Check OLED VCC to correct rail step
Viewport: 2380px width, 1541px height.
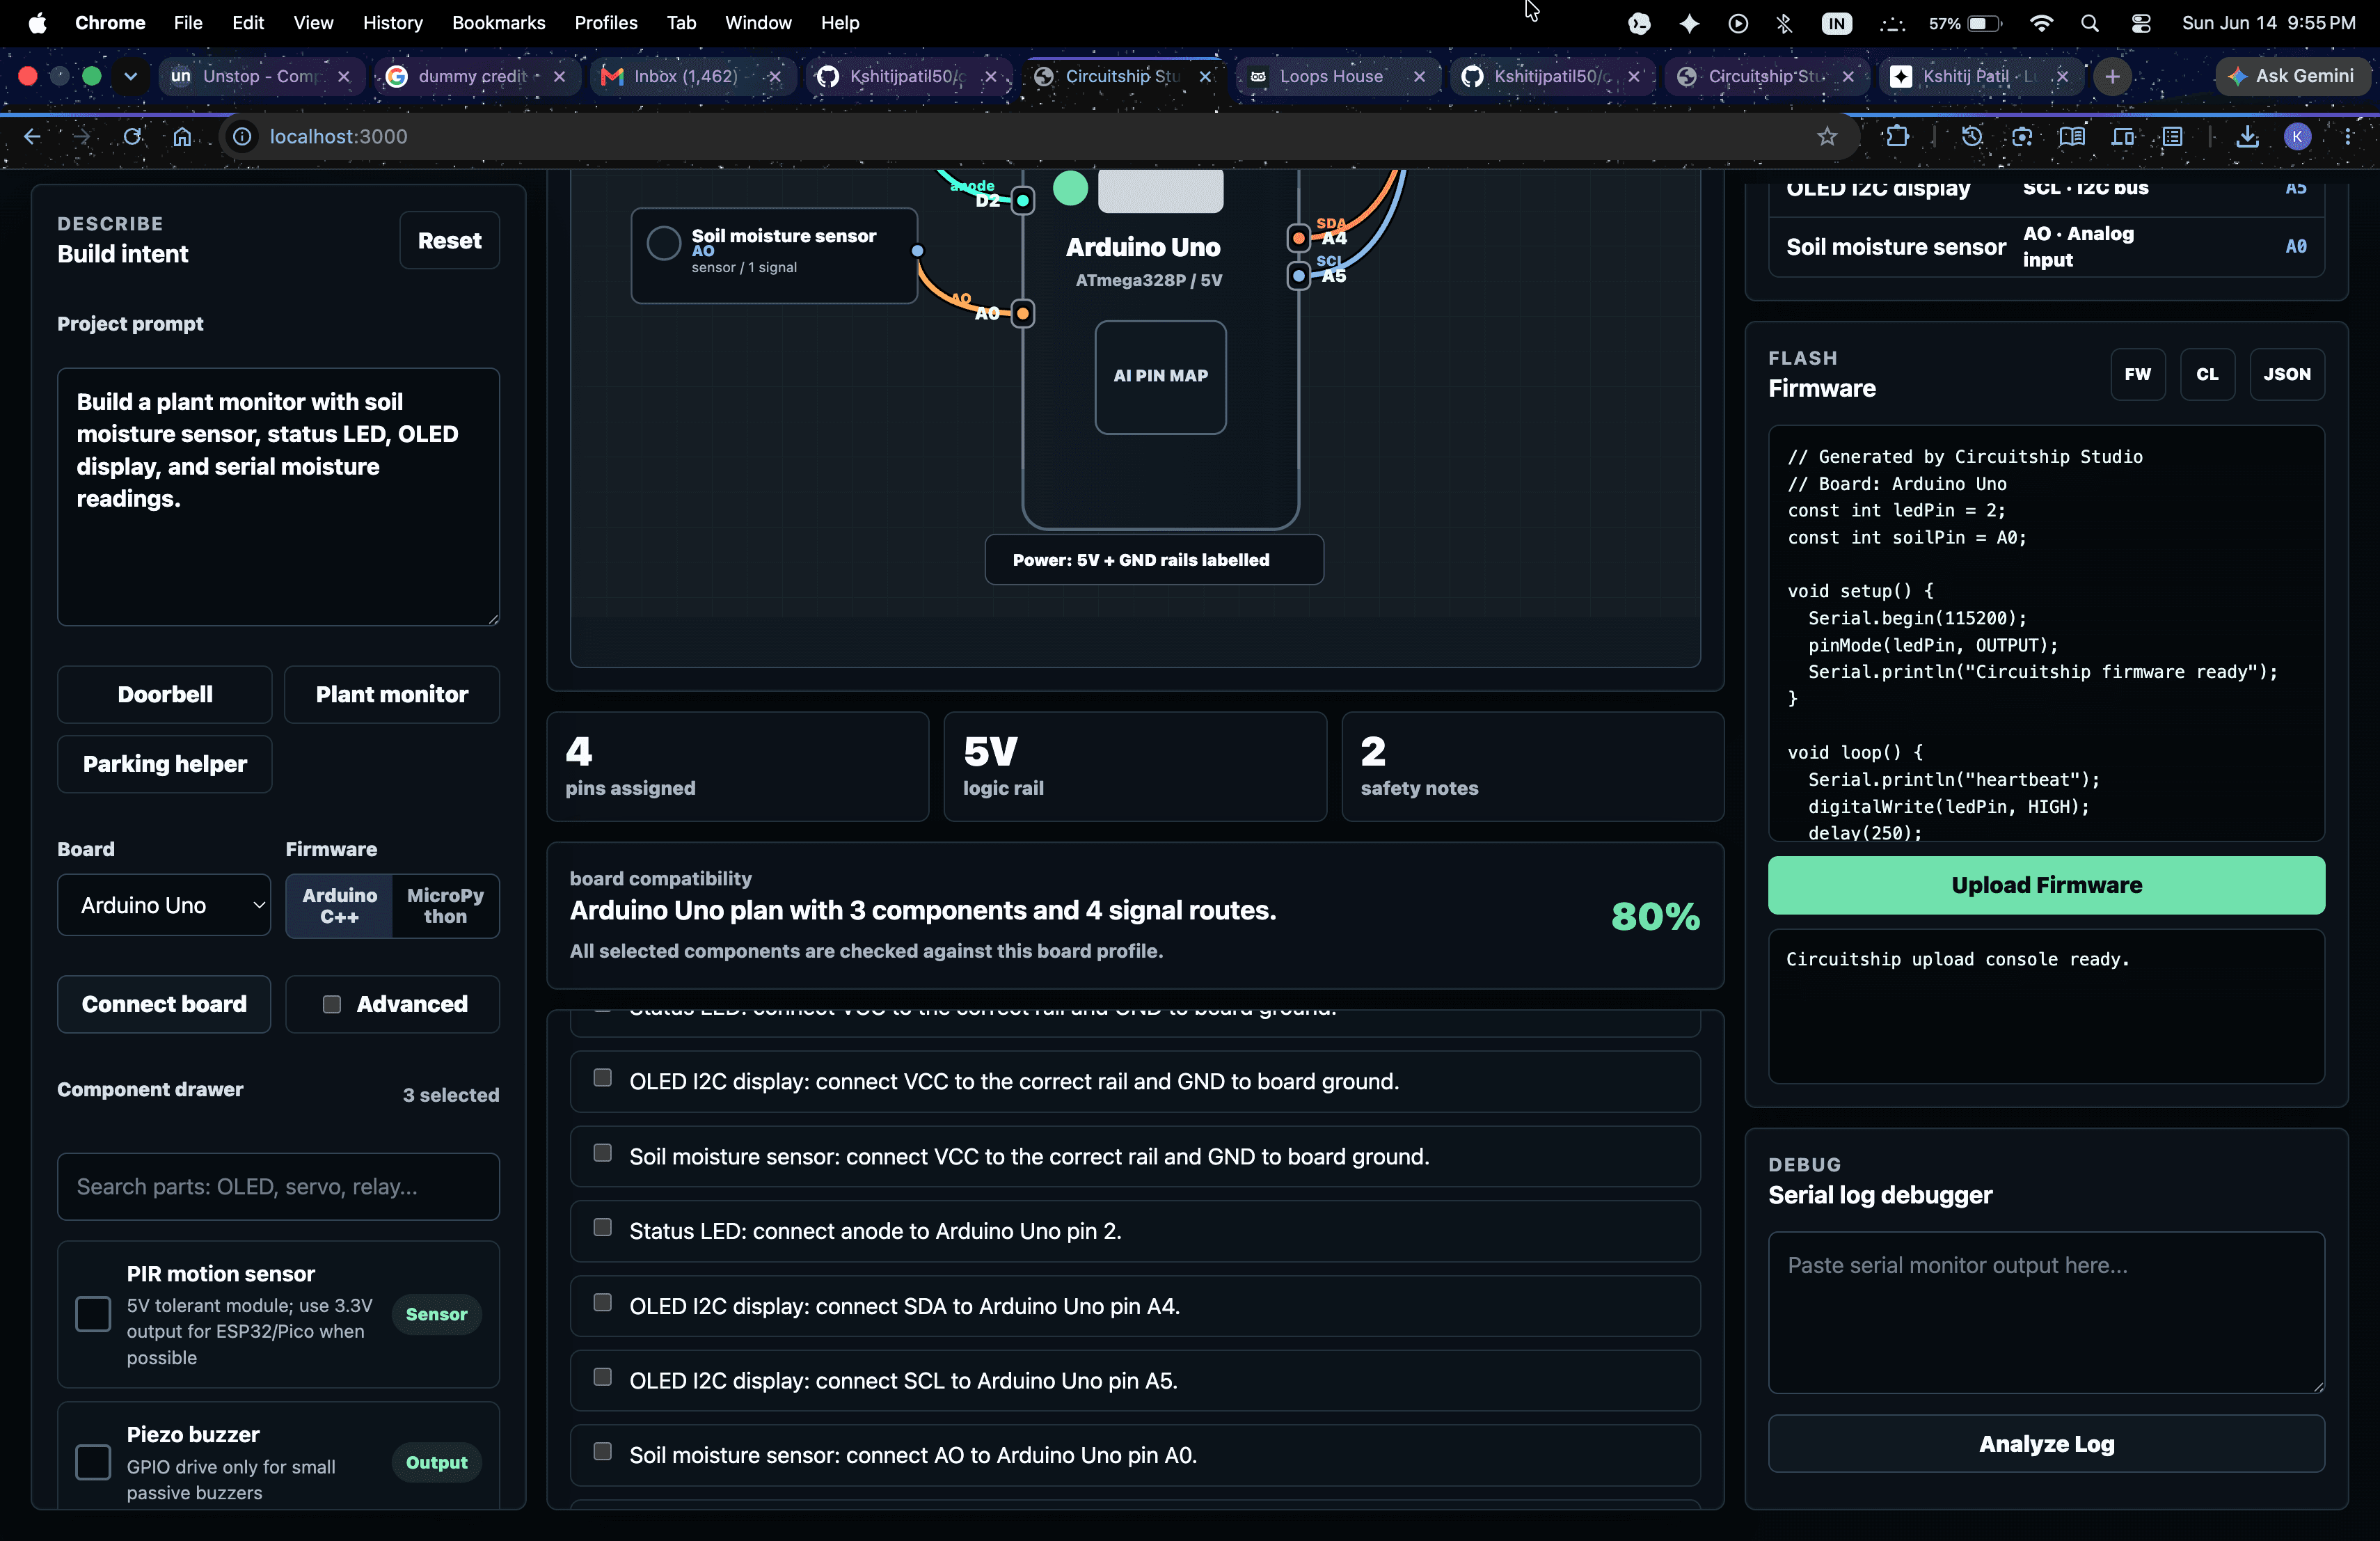pos(602,1077)
